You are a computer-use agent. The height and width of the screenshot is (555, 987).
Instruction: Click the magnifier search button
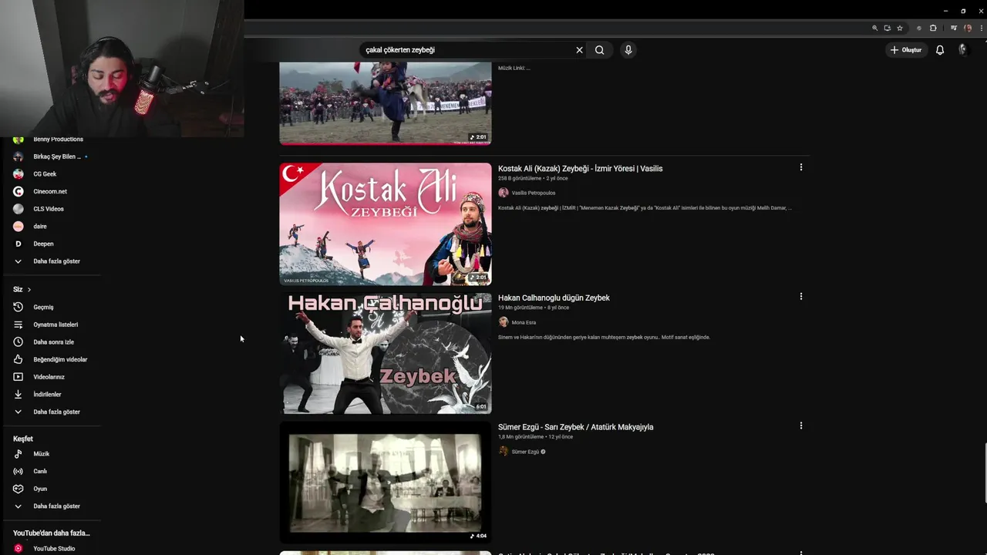click(599, 50)
